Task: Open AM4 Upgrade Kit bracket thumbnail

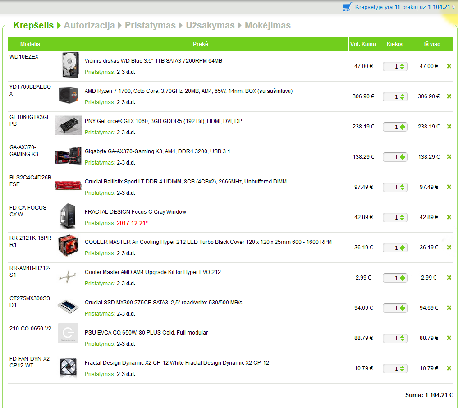Action: 68,276
